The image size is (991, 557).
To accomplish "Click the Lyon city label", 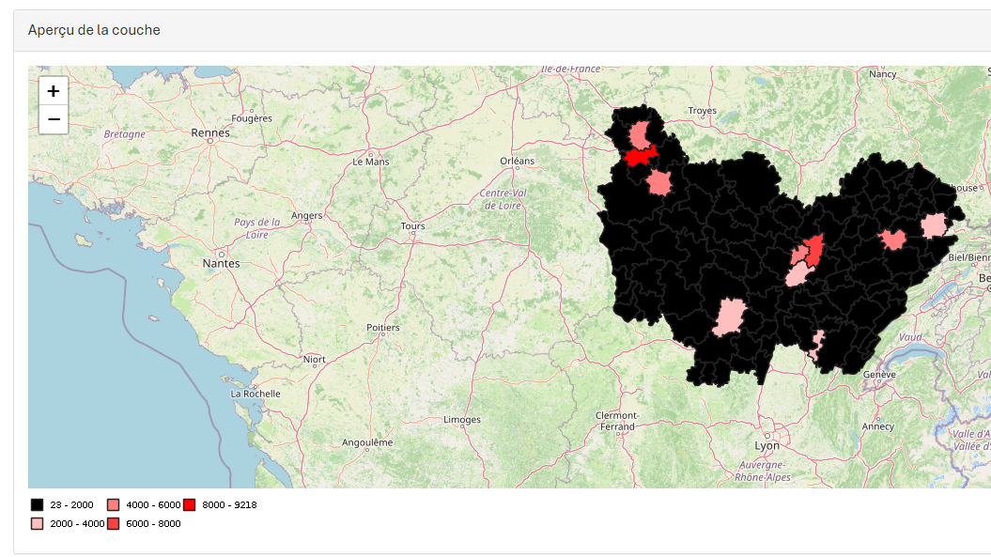I will [x=766, y=446].
